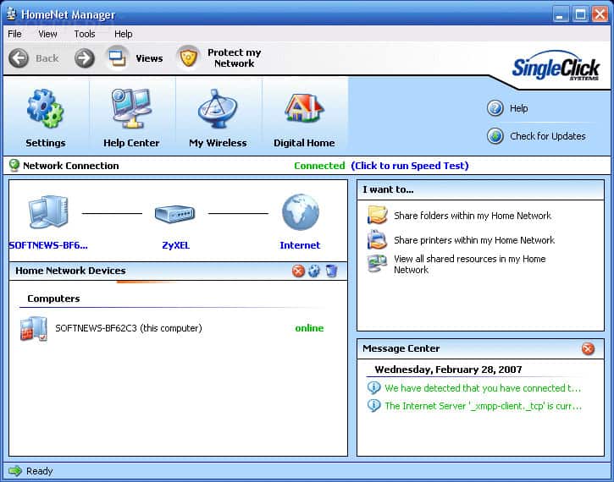The image size is (614, 482).
Task: Click the green 'online' status text
Action: pos(309,328)
